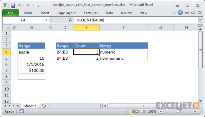Click the 100% zoom level
This screenshot has width=205, height=117.
point(152,111)
